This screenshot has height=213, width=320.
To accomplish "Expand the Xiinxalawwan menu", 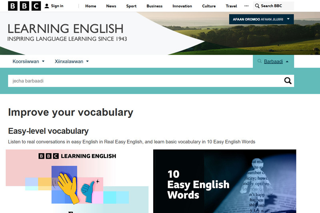I will [72, 62].
